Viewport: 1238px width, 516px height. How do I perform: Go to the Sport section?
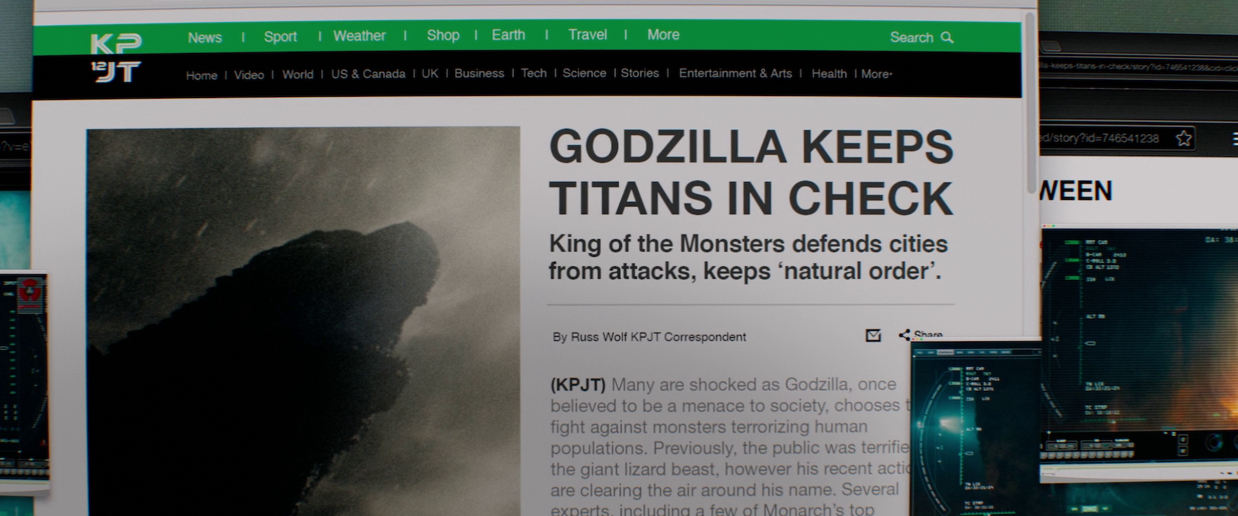[280, 37]
